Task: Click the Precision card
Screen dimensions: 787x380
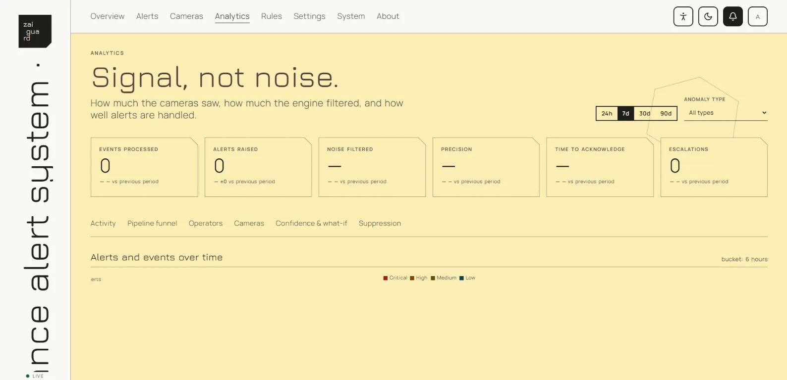Action: tap(486, 167)
